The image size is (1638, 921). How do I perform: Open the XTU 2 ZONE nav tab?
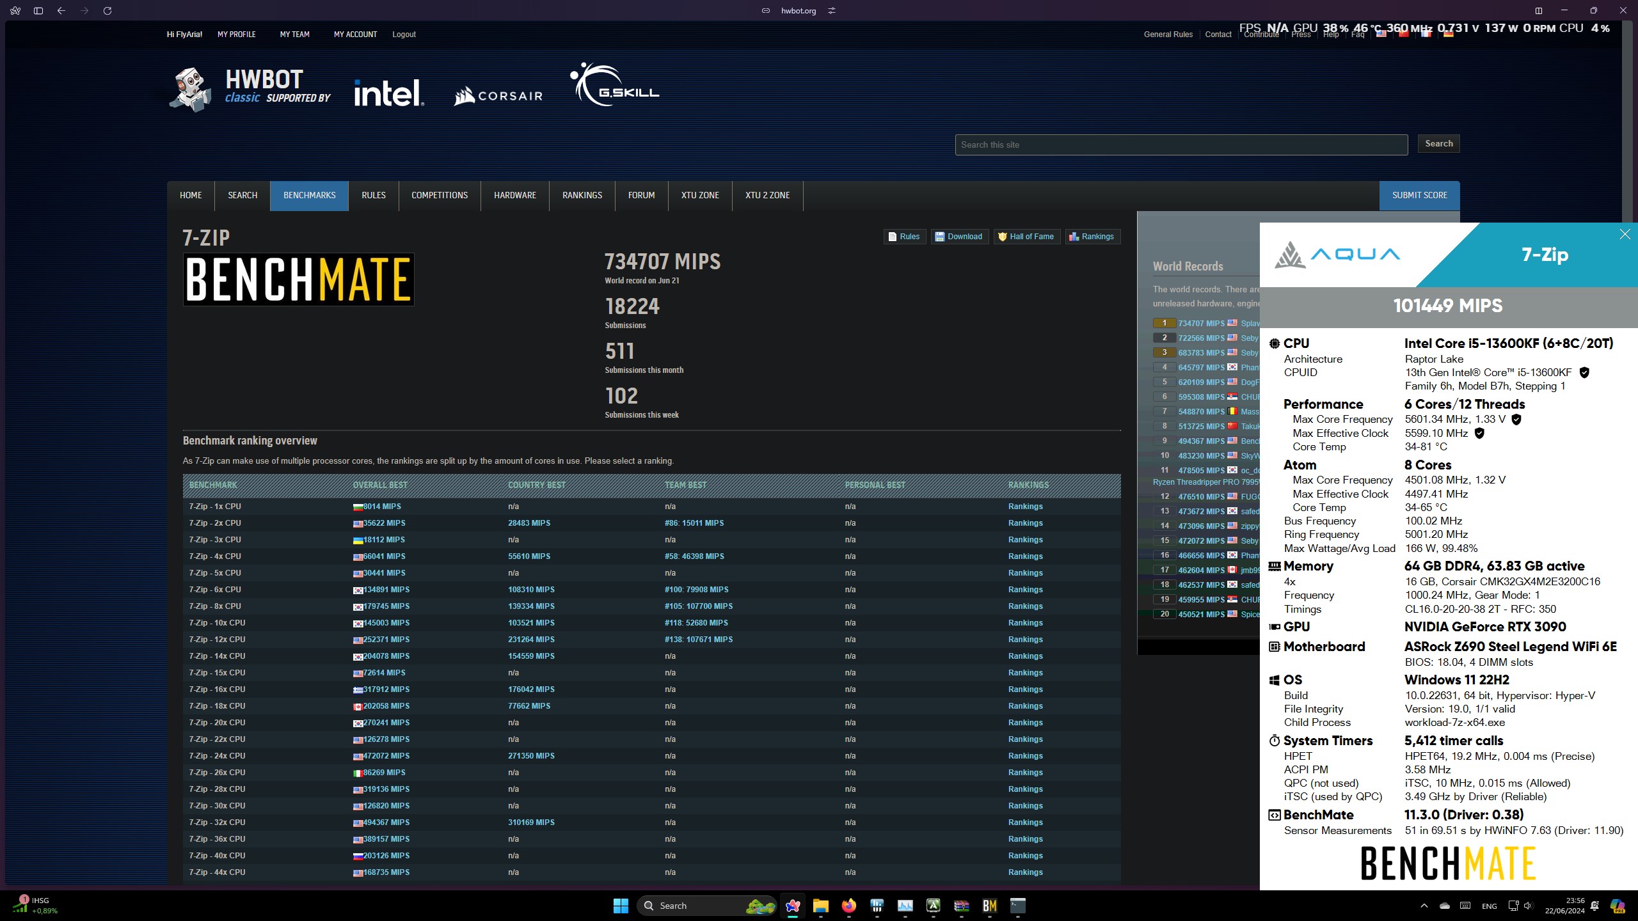click(767, 196)
